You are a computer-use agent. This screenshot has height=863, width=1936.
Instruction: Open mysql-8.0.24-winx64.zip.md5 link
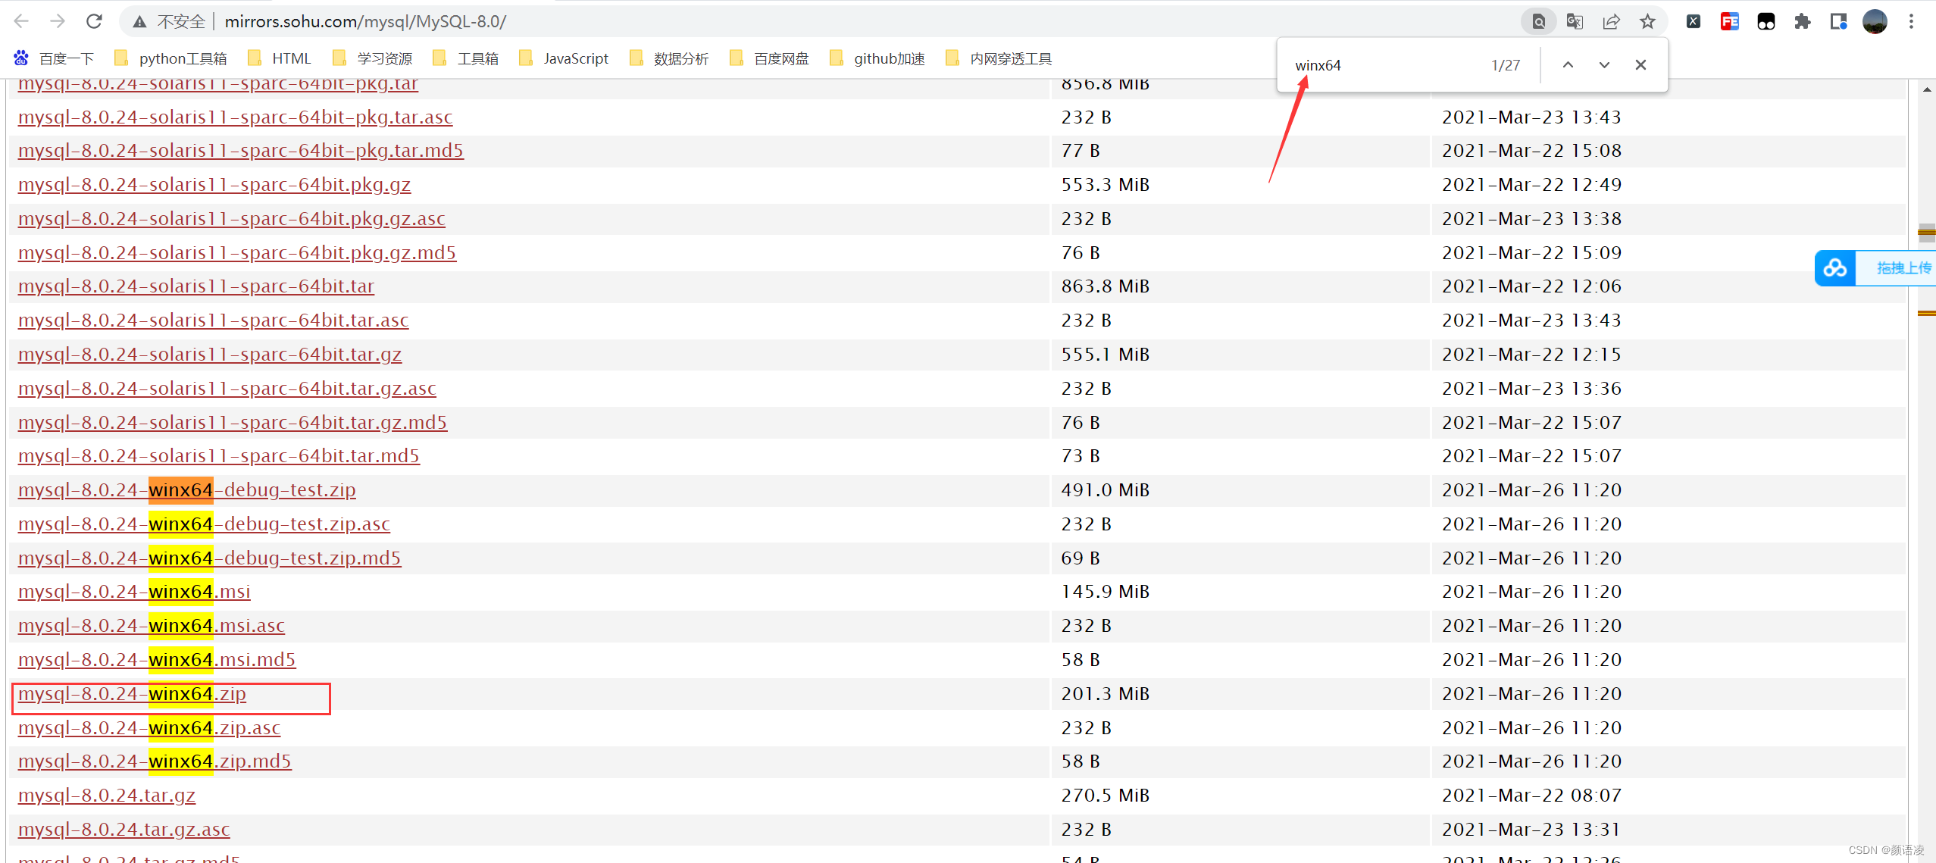coord(155,761)
